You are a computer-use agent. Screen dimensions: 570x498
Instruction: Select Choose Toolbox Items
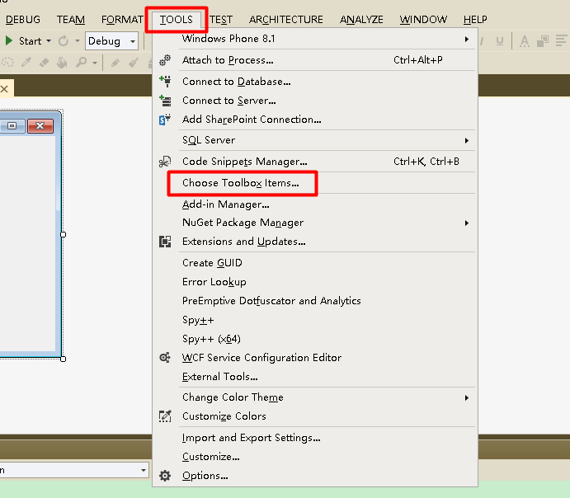(x=315, y=183)
